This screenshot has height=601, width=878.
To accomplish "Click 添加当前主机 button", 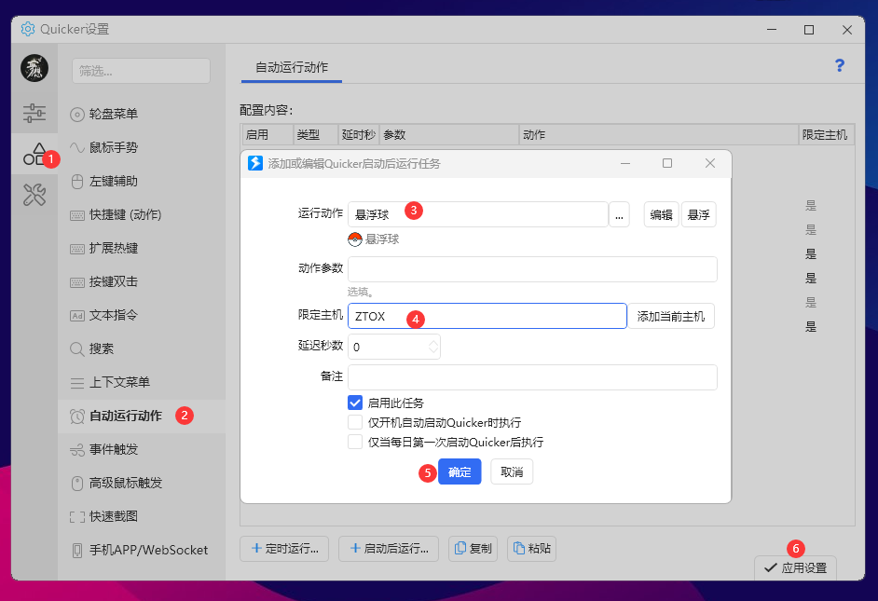I will click(x=671, y=316).
